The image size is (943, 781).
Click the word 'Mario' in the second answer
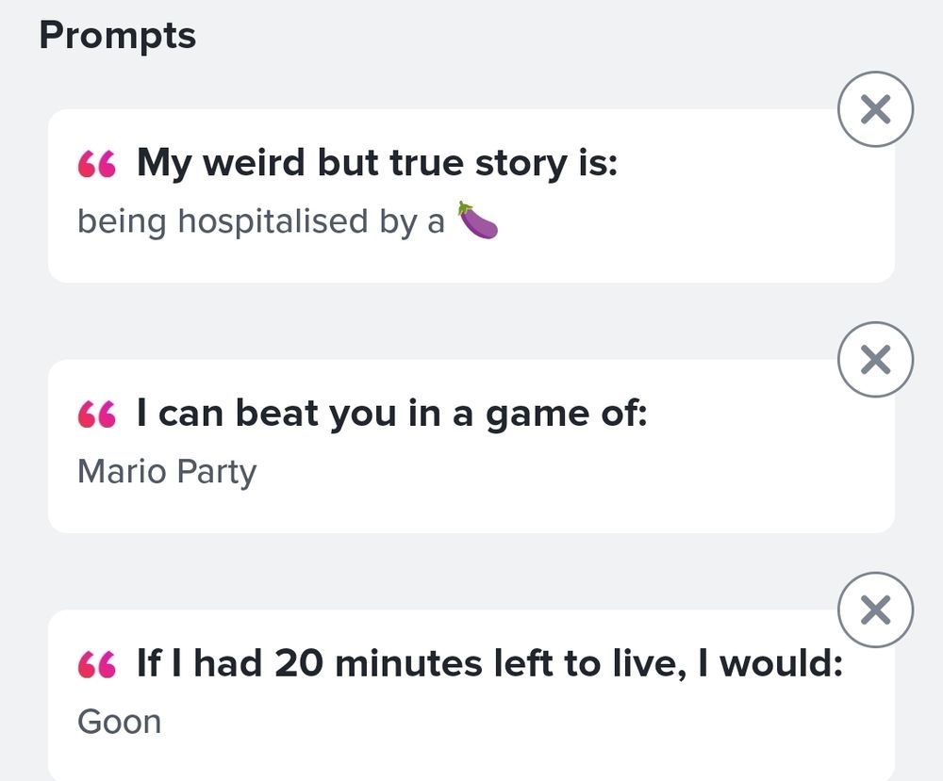(x=108, y=471)
